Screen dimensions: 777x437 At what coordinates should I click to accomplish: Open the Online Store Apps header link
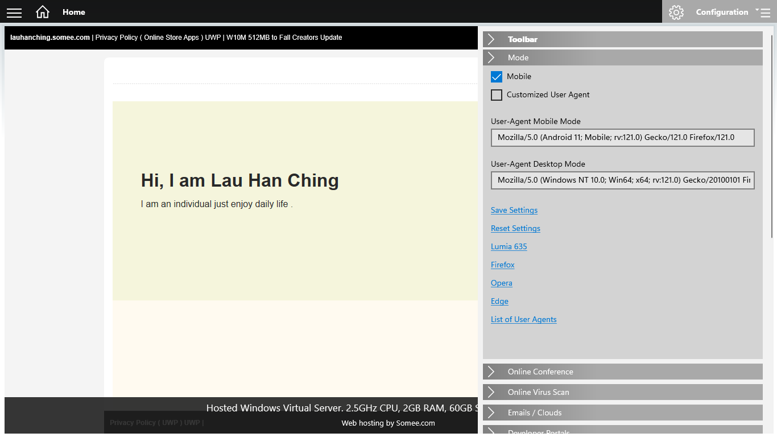click(171, 38)
